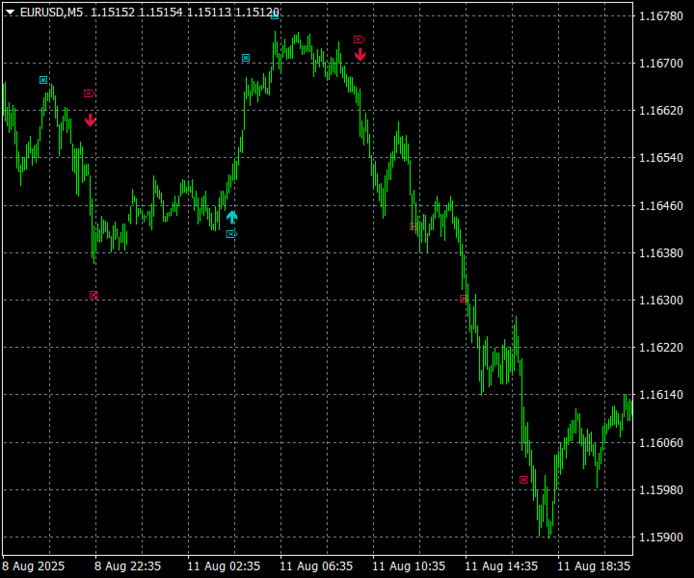Click the 1.16220 price axis label
Viewport: 694px width, 578px height.
tap(661, 348)
